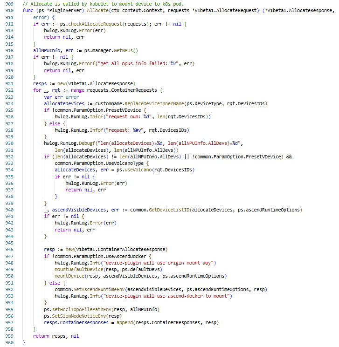Image resolution: width=339 pixels, height=347 pixels.
Task: Click Debugf call on line 930
Action: [87, 143]
